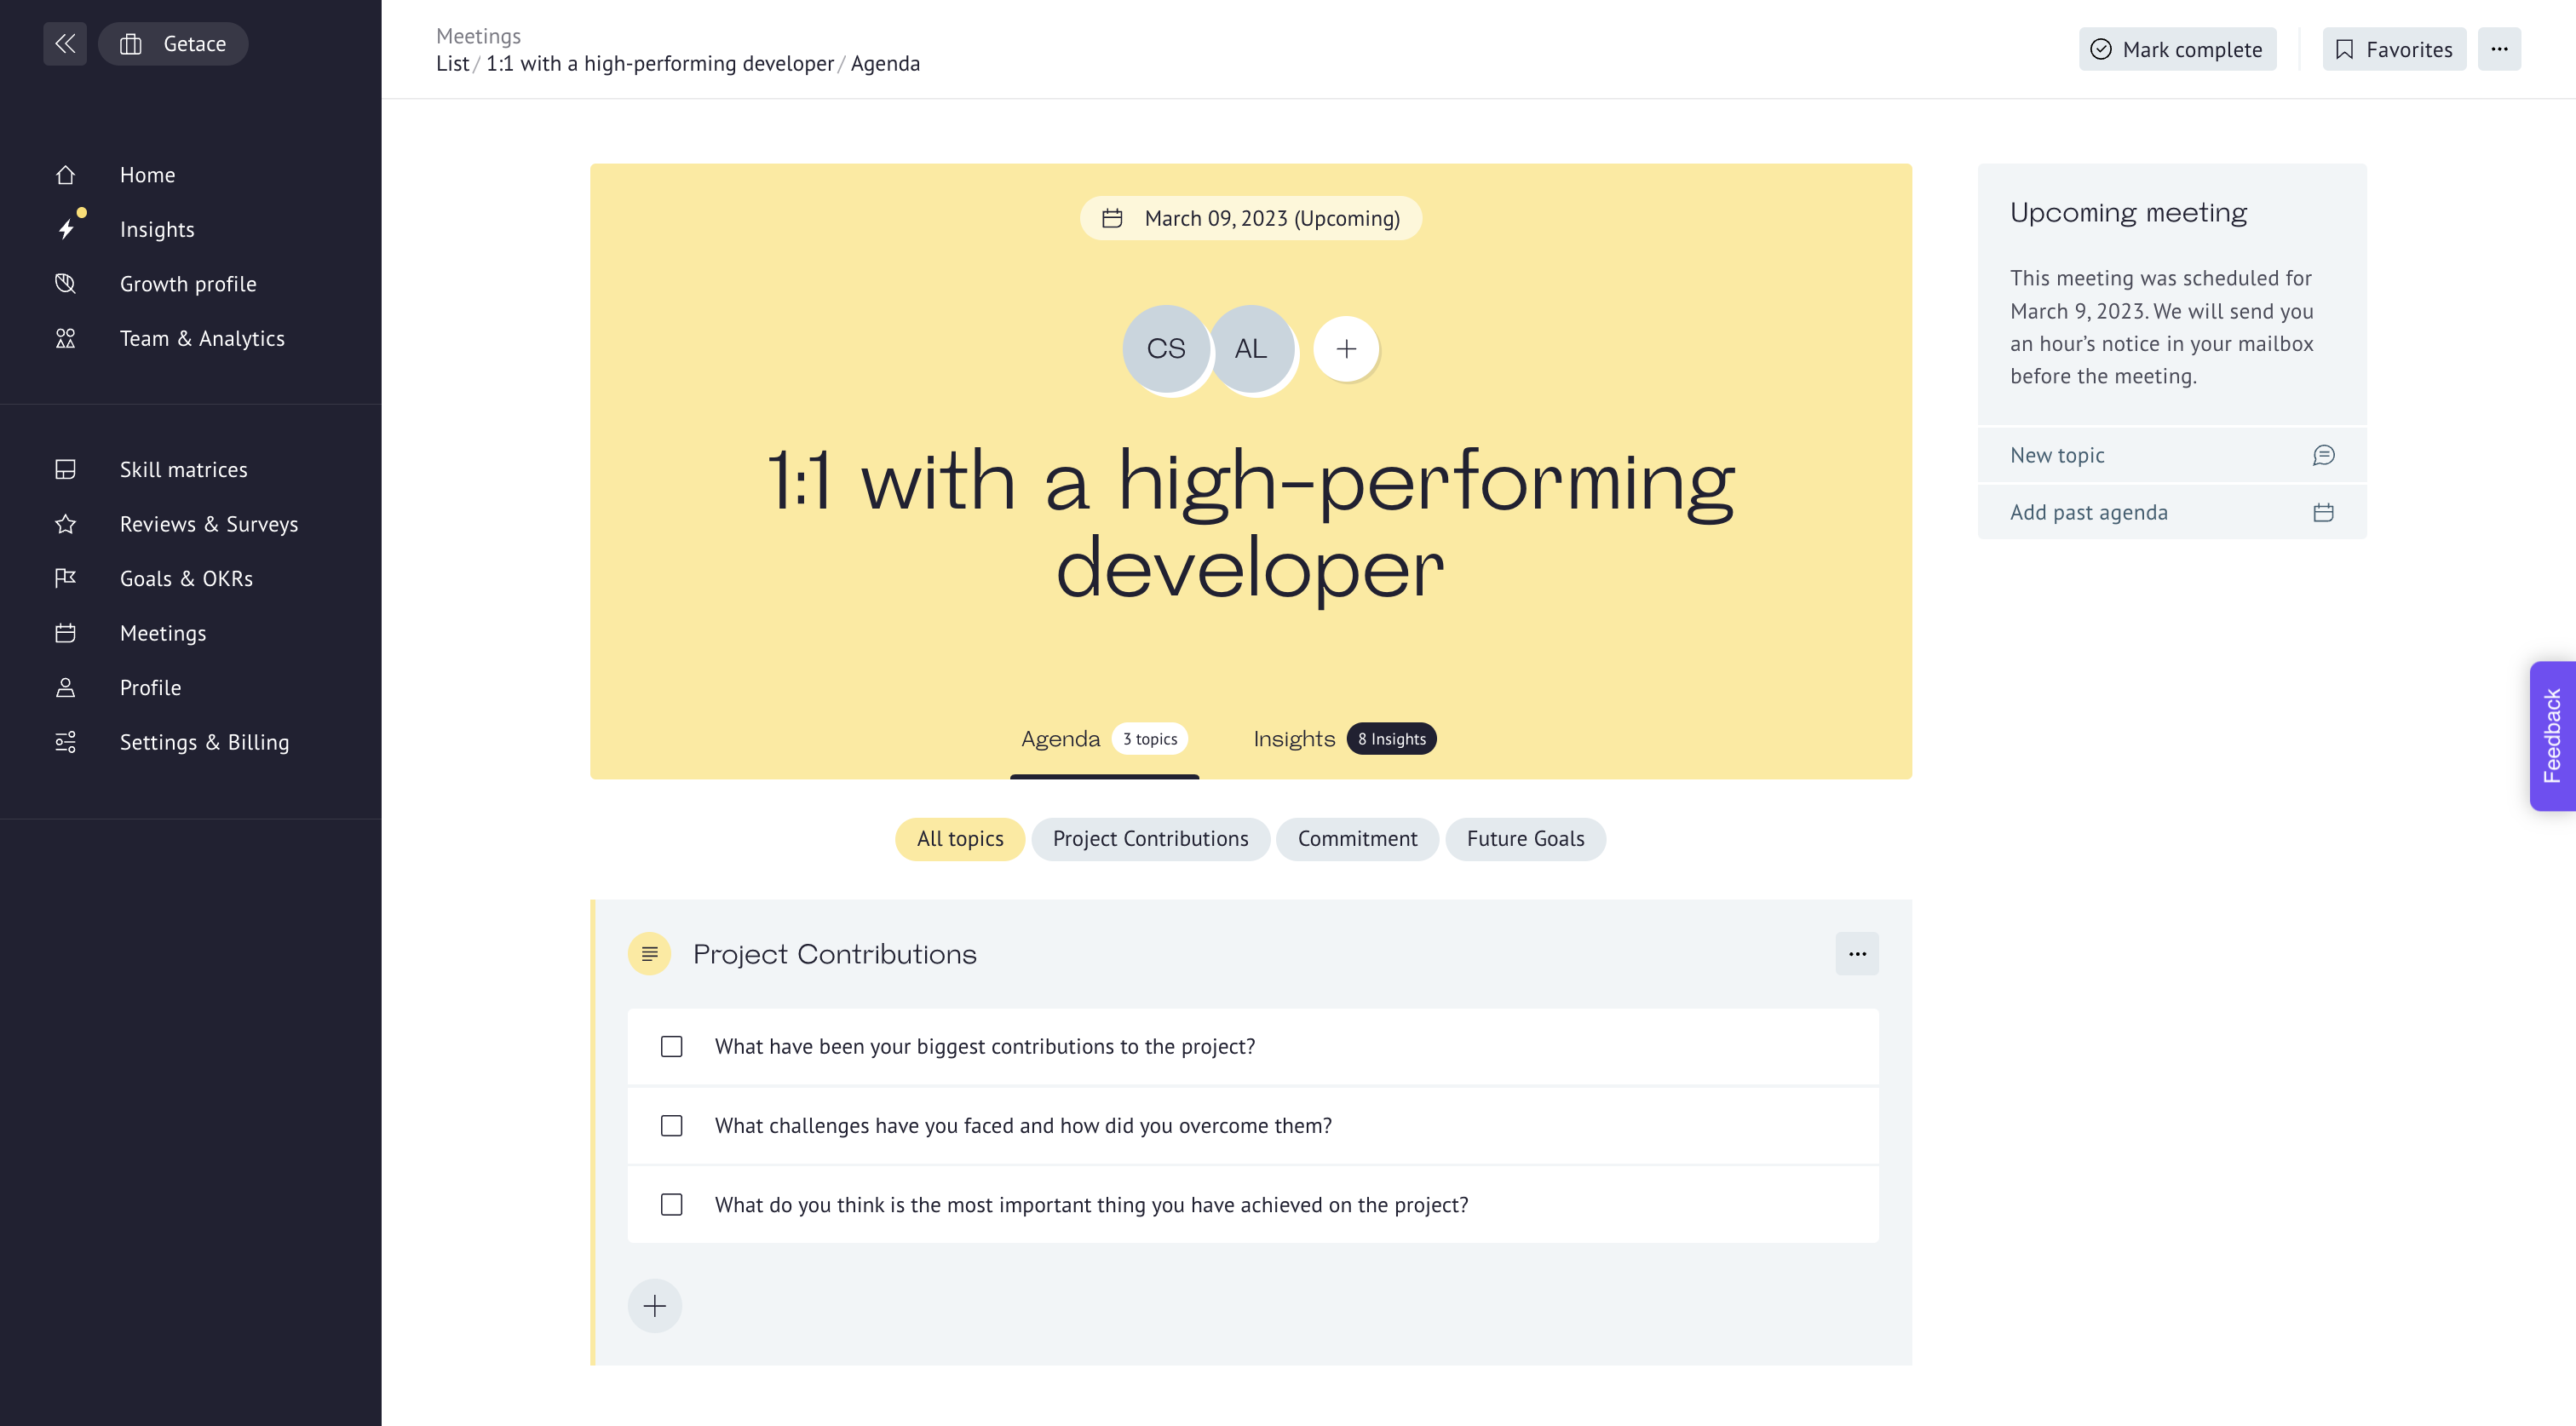Open Skill matrices section
Image resolution: width=2576 pixels, height=1426 pixels.
coord(182,469)
